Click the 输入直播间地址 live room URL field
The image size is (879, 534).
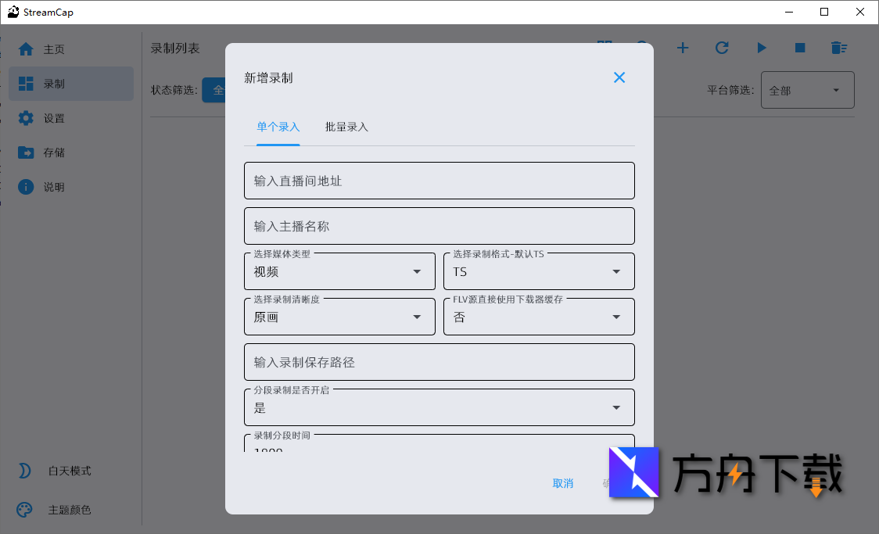[x=439, y=180]
